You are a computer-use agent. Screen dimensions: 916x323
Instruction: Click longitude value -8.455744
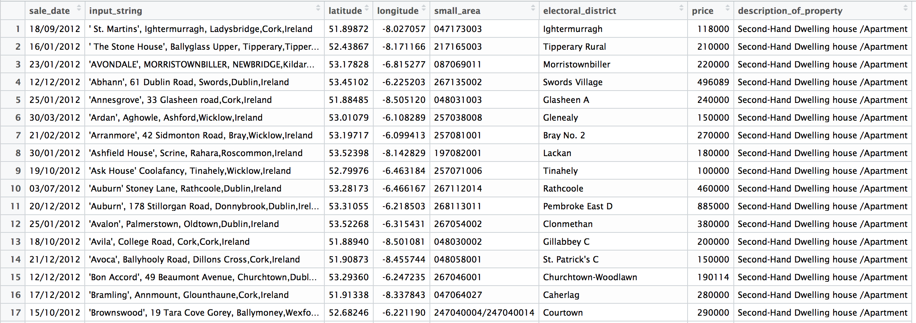(x=404, y=259)
